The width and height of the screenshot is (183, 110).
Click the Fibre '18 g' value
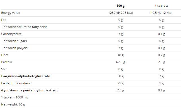pos(121,55)
